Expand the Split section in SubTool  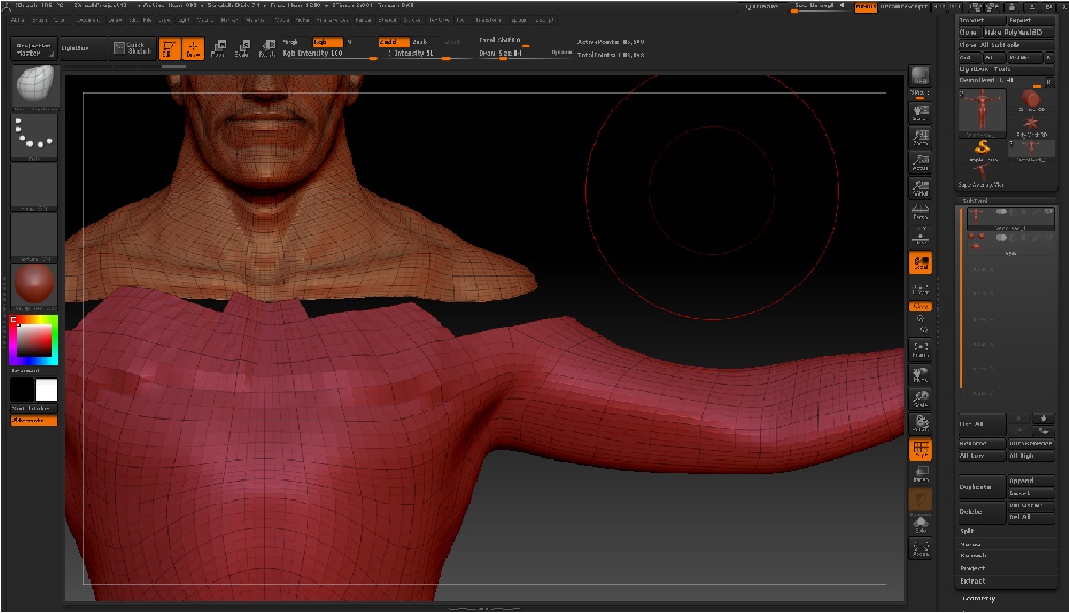tap(968, 530)
